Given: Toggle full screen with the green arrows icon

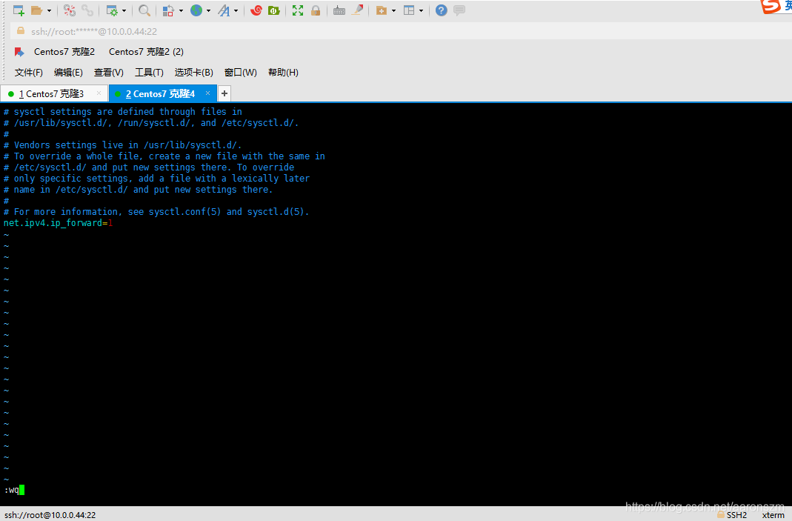Looking at the screenshot, I should pos(298,10).
